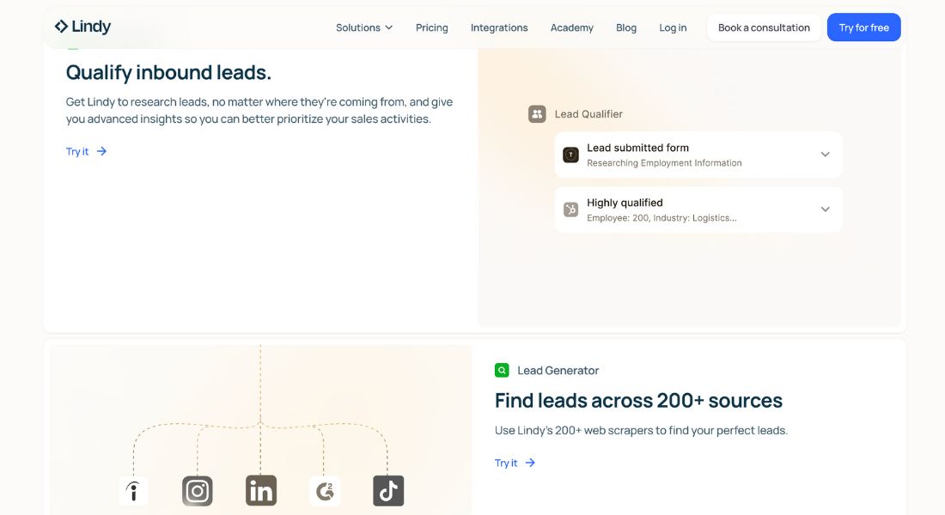Viewport: 945px width, 515px height.
Task: Click the Lead Qualifier people icon
Action: click(x=536, y=112)
